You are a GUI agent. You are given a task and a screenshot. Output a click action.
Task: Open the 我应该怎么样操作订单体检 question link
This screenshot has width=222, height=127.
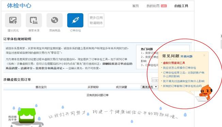[179, 68]
